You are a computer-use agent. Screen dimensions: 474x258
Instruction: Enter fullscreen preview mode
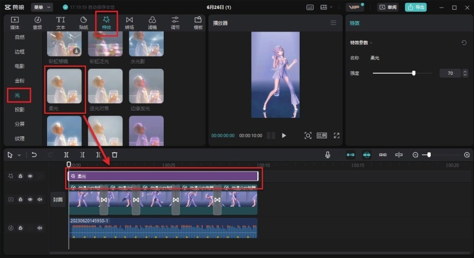pos(337,136)
